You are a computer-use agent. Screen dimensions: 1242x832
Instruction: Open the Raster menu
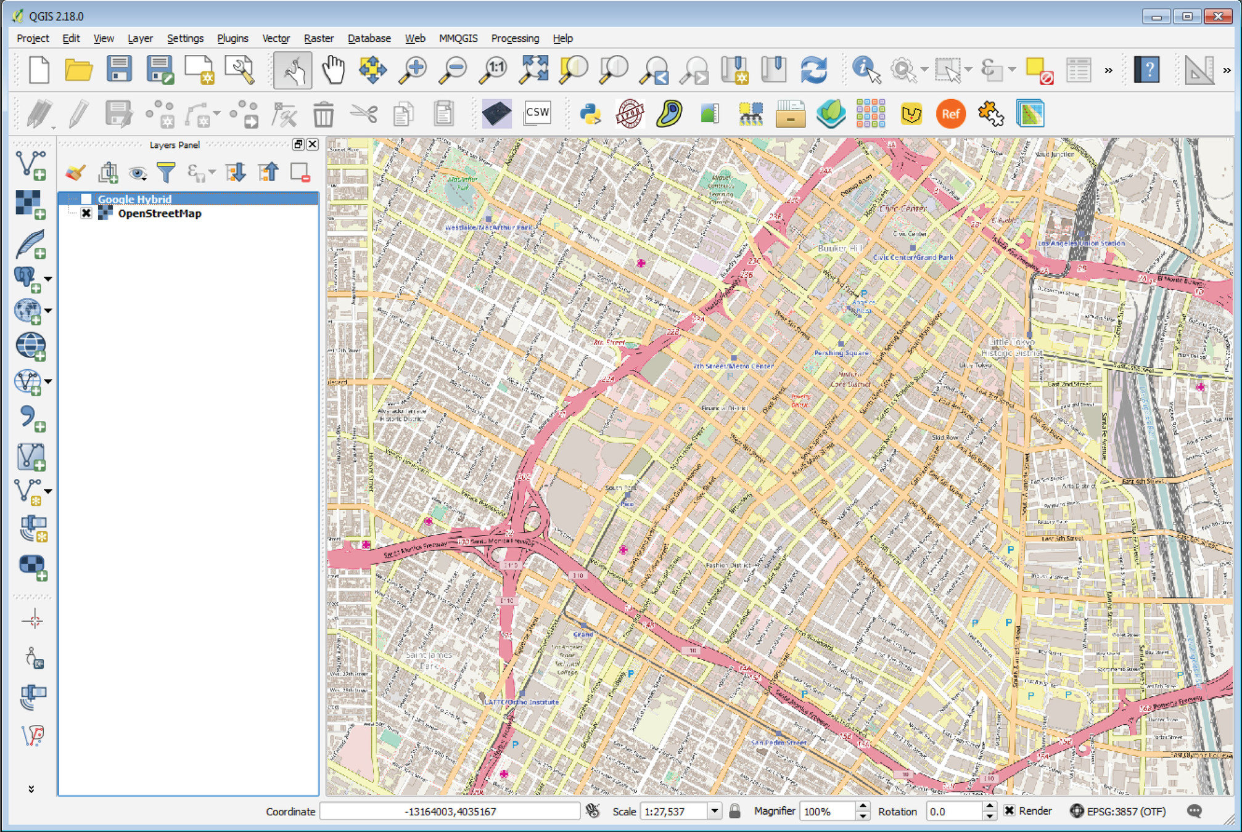click(x=318, y=38)
